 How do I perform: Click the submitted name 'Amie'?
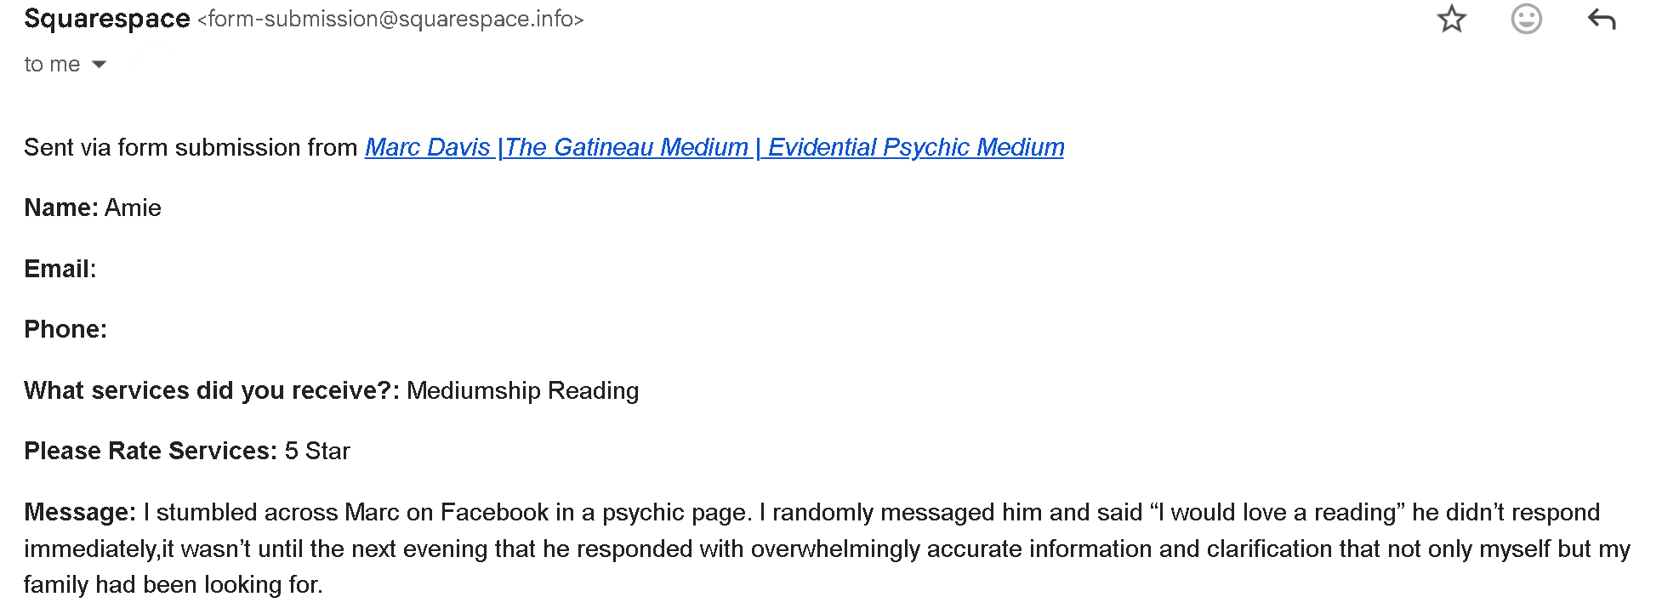[x=133, y=208]
